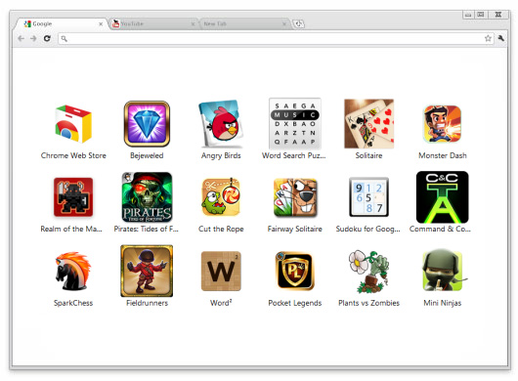
Task: Go forward with the forward arrow
Action: [x=33, y=39]
